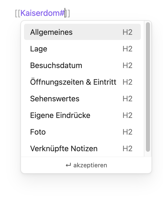Click the H2 badge beside Foto
Image resolution: width=163 pixels, height=197 pixels.
tap(127, 132)
